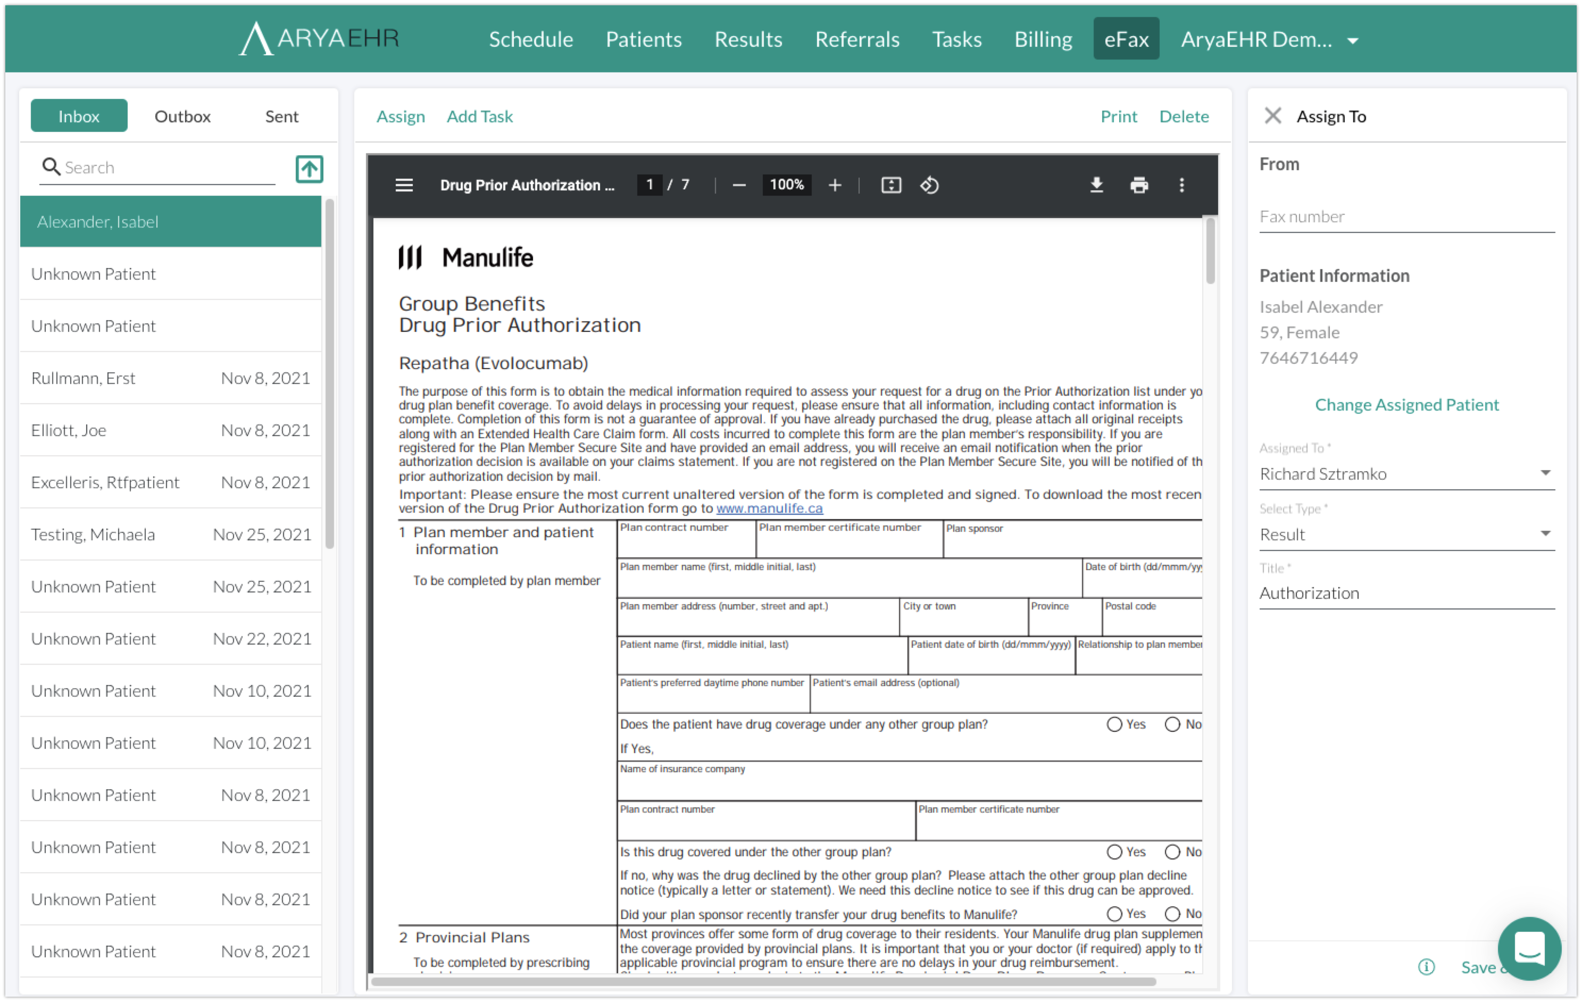Click the fit to page icon
Image resolution: width=1582 pixels, height=1002 pixels.
(890, 185)
